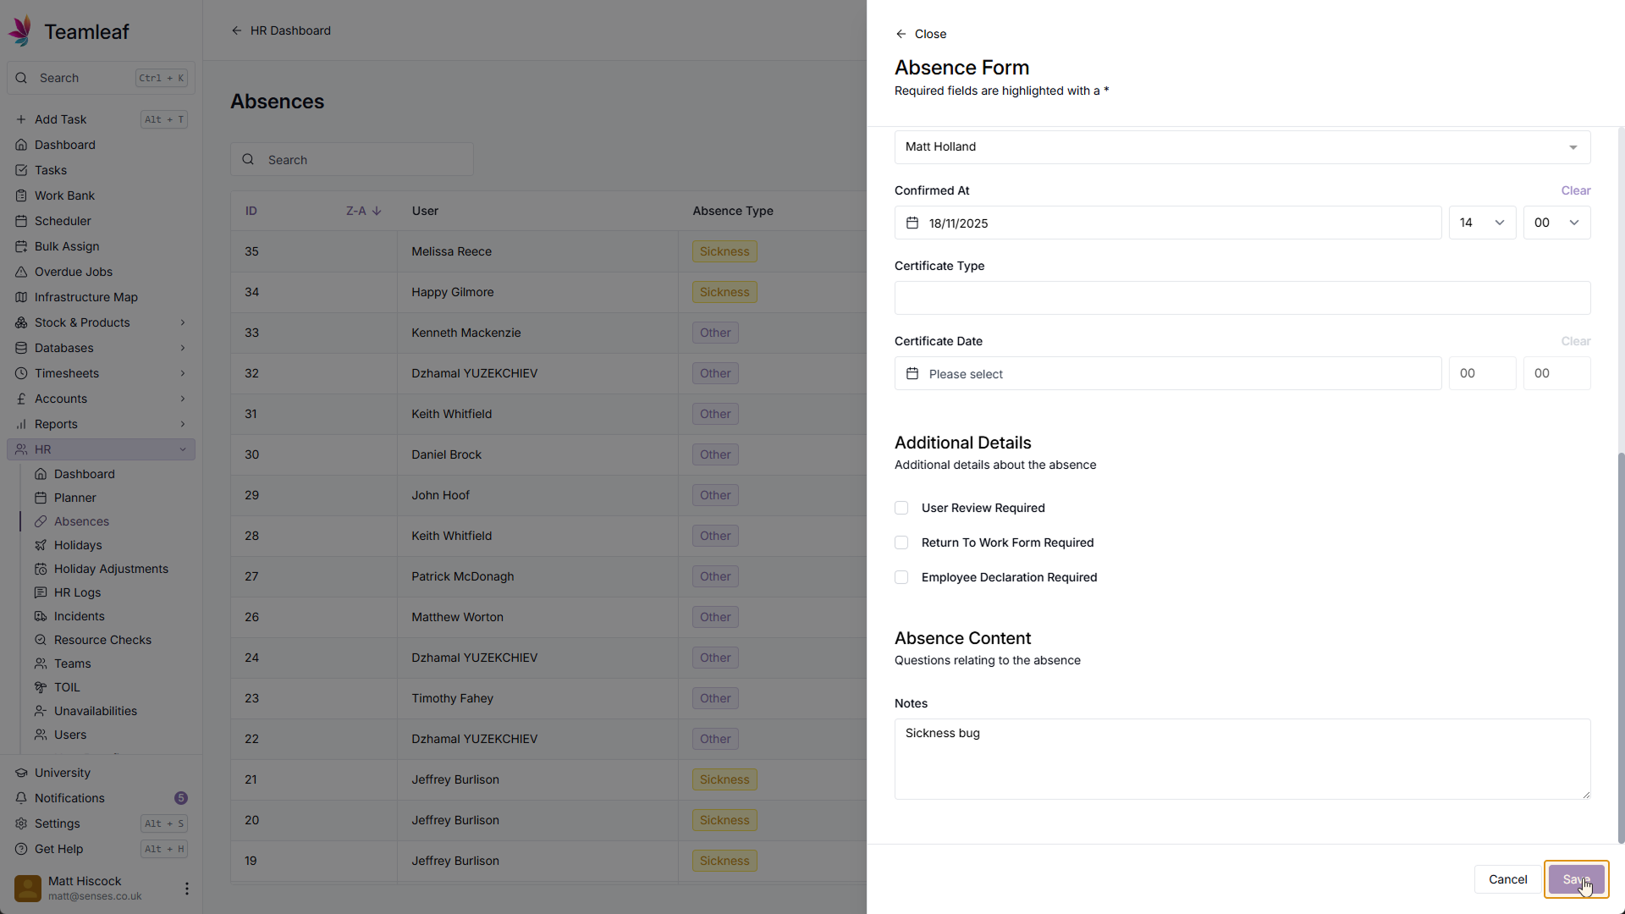The image size is (1625, 914).
Task: Open Holiday Adjustments in HR menu
Action: tap(111, 569)
